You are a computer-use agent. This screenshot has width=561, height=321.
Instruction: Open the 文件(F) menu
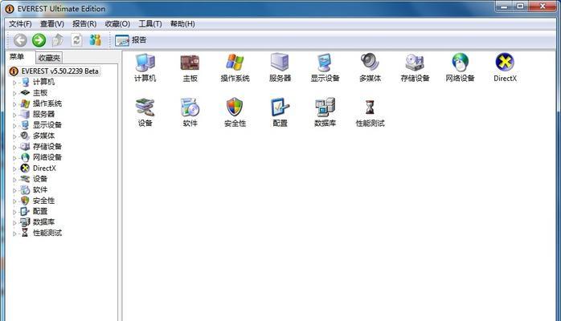click(20, 24)
